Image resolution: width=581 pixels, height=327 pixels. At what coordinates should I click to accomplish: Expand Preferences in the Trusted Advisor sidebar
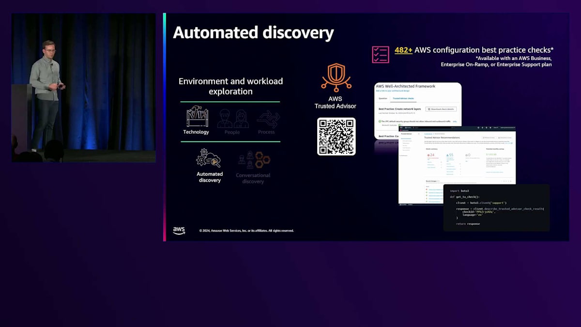(x=404, y=156)
